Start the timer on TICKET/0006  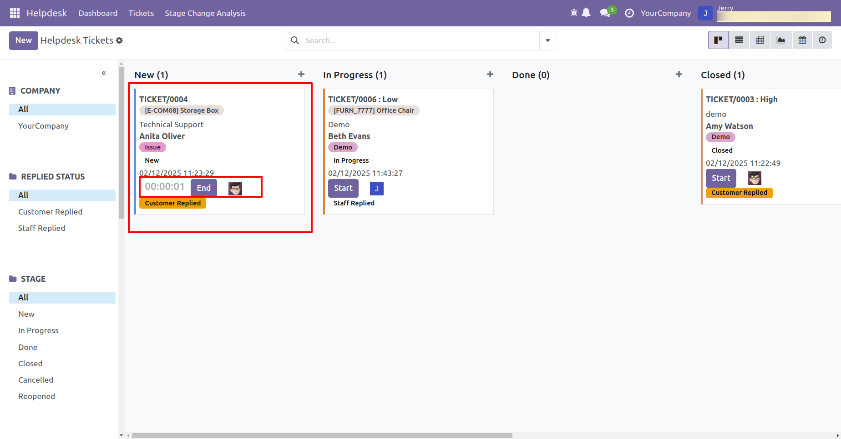coord(343,188)
